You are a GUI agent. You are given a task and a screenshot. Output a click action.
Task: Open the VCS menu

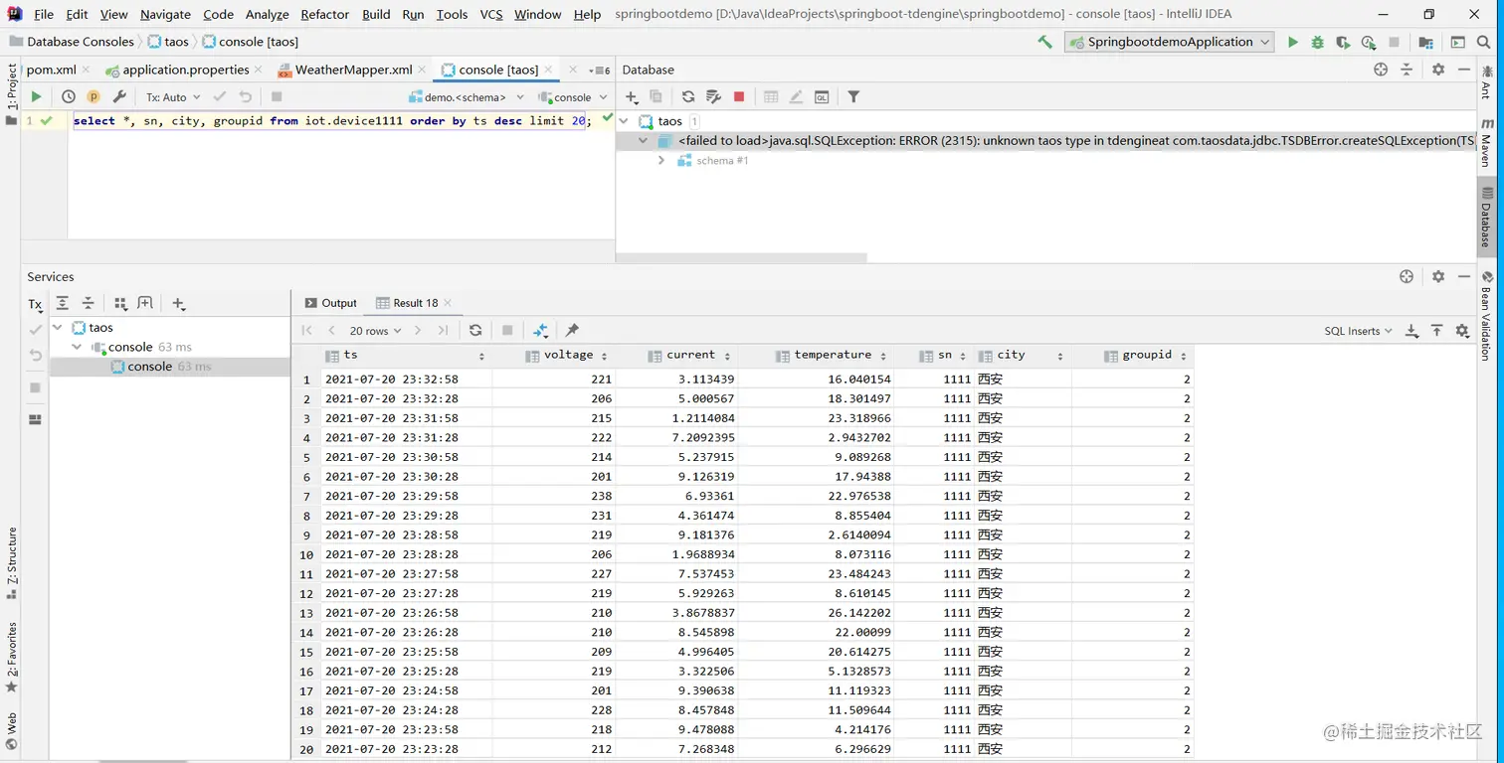point(490,14)
